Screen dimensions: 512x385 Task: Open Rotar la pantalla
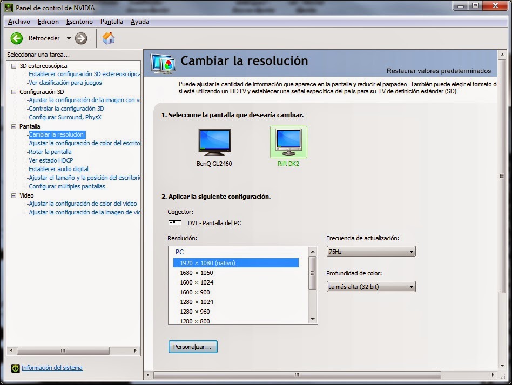pyautogui.click(x=50, y=152)
